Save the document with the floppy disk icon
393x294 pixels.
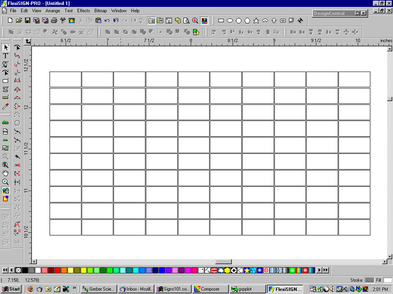tap(28, 21)
